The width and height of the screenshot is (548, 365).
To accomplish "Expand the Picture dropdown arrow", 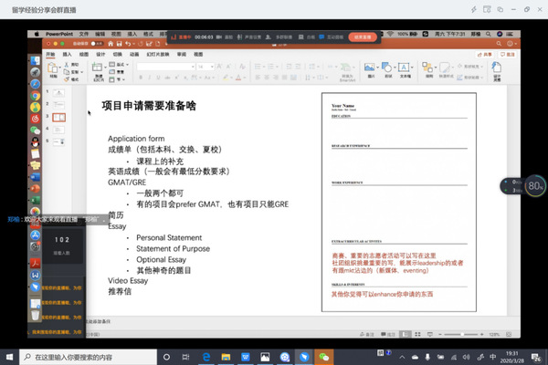I will 377,67.
